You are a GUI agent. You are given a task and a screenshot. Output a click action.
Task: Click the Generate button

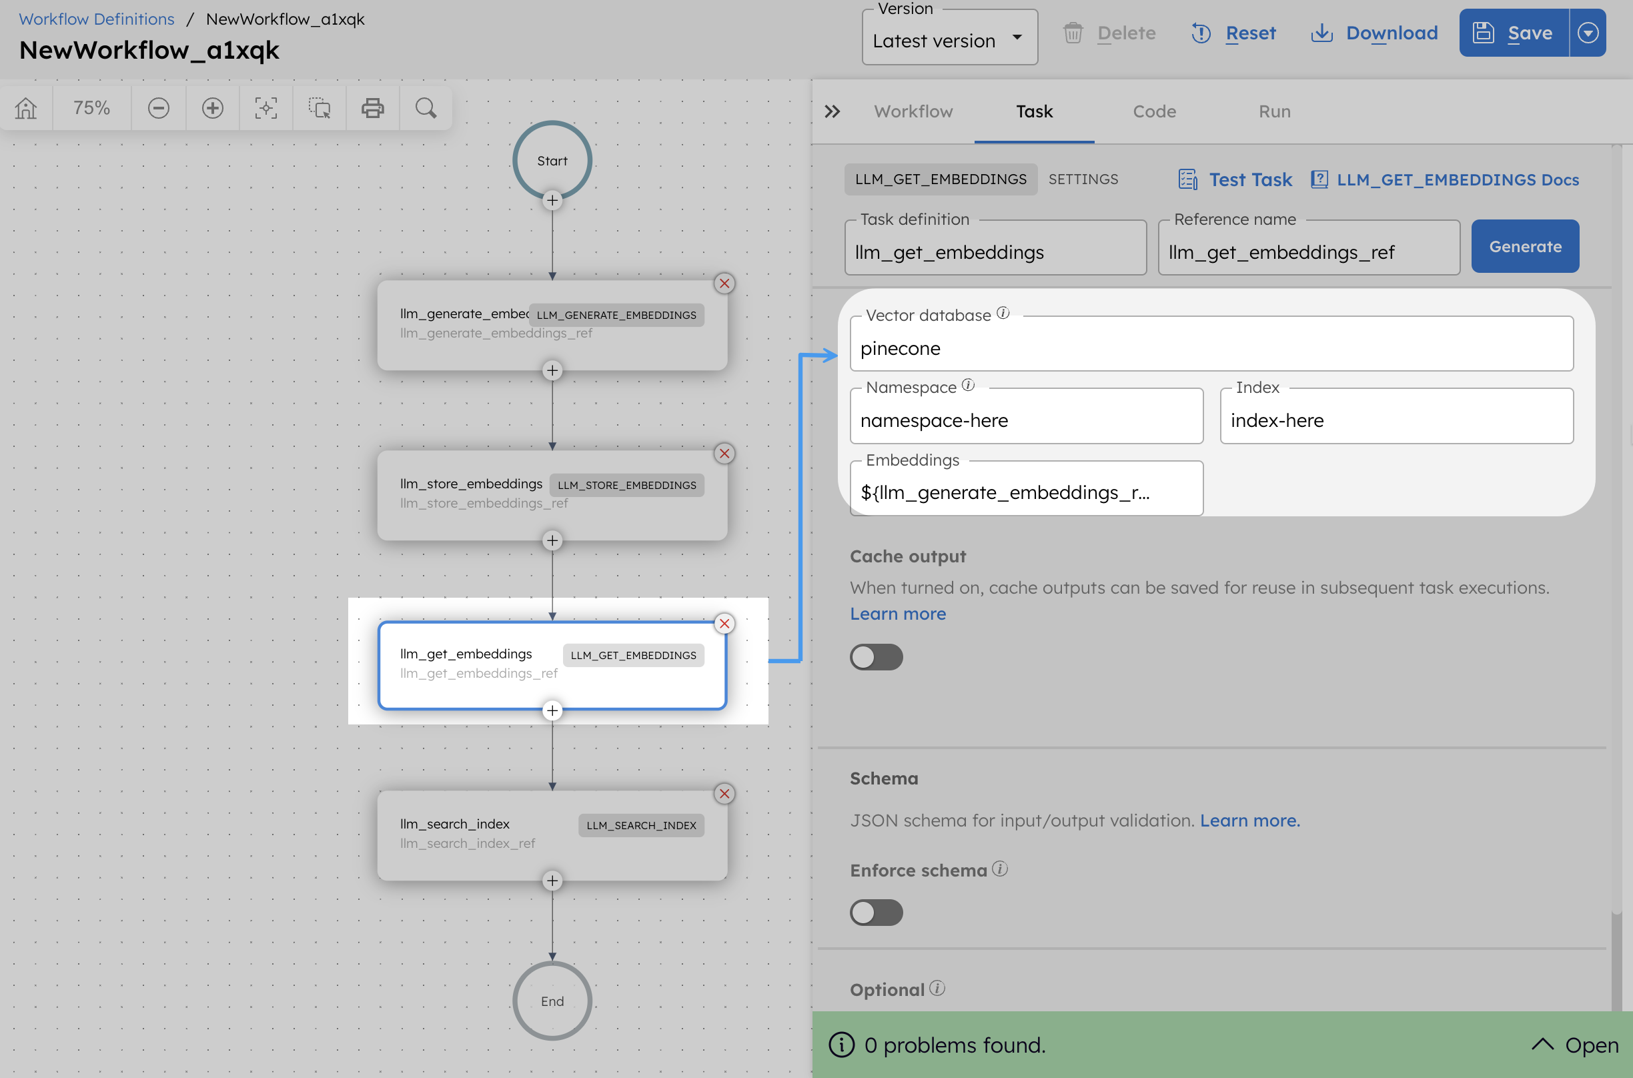[1525, 245]
